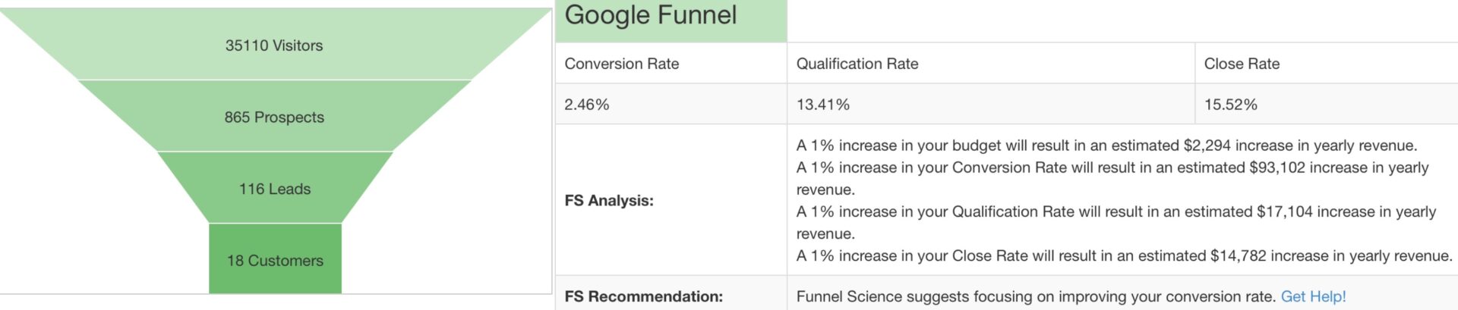Click the $2,294 budget increase sentence
The width and height of the screenshot is (1458, 310).
(1106, 145)
